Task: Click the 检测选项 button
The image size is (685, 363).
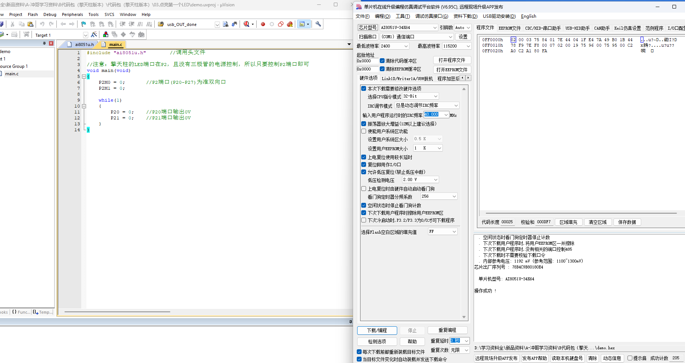Action: pos(377,341)
